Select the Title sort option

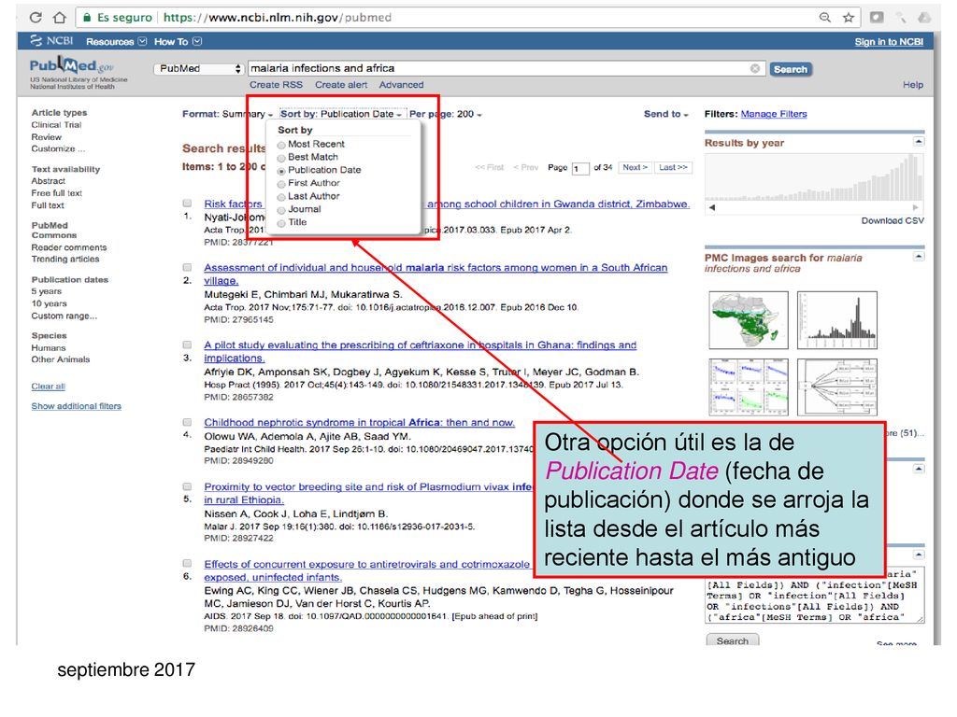(x=281, y=224)
